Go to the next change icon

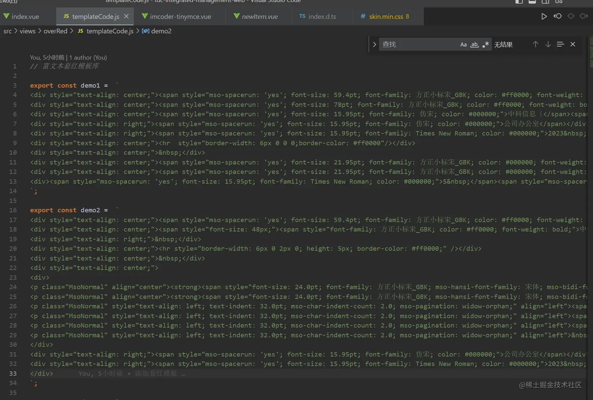(584, 16)
